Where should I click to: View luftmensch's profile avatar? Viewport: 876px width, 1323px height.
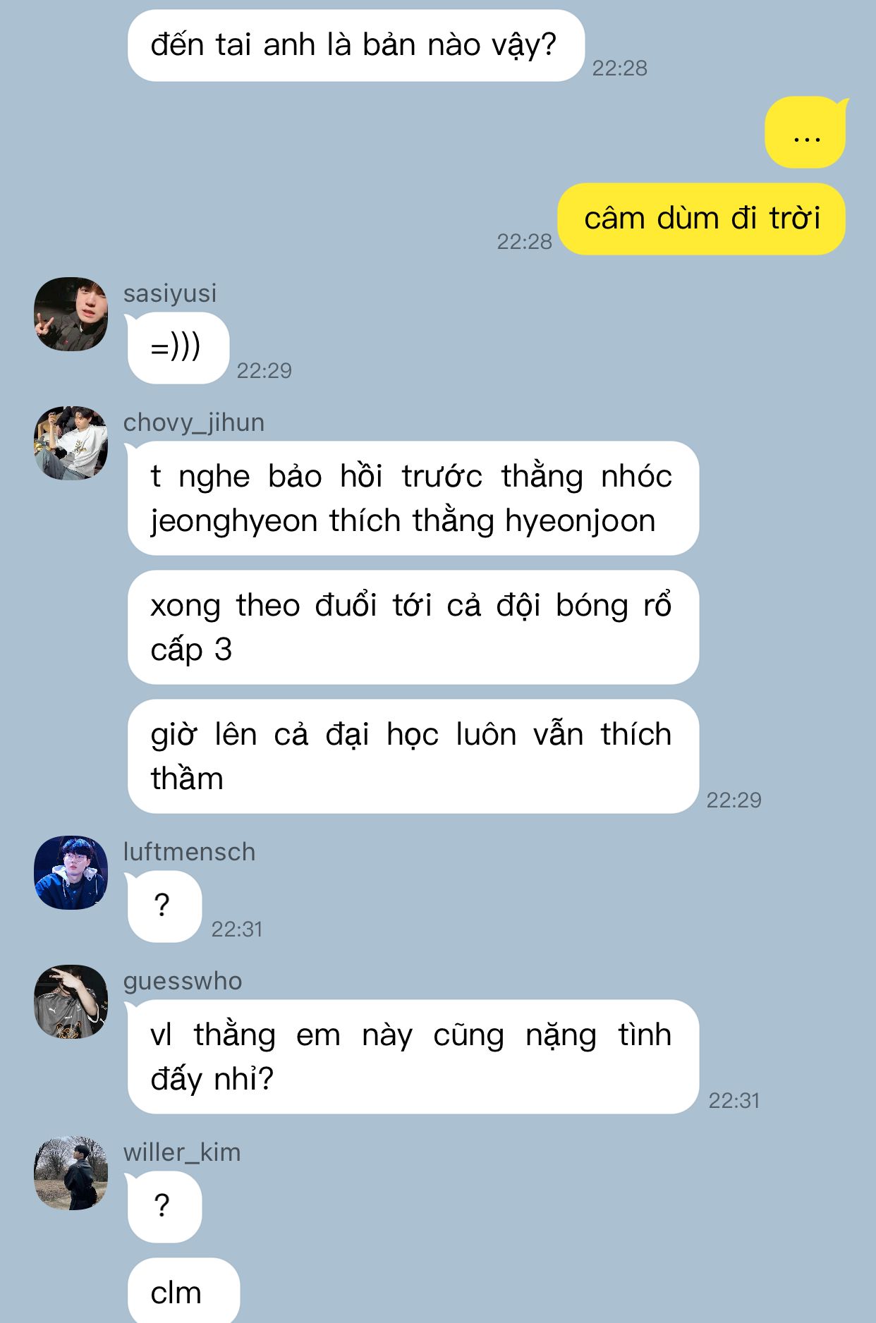(71, 872)
